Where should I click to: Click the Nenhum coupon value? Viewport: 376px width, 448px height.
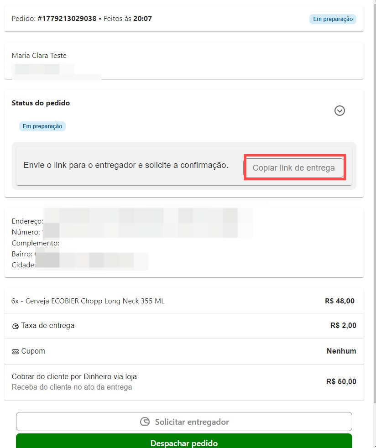[341, 351]
